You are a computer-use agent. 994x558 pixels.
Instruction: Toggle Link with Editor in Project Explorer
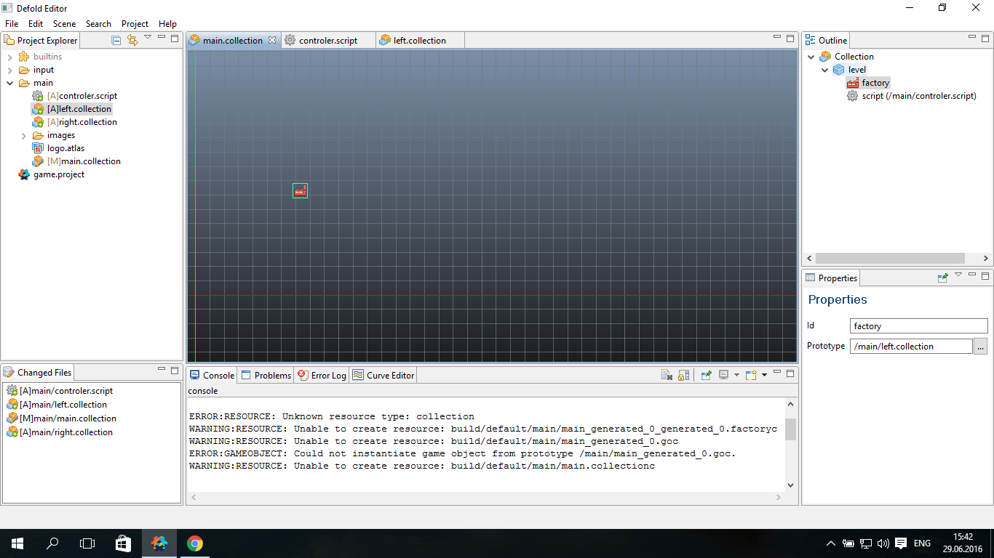pyautogui.click(x=132, y=40)
